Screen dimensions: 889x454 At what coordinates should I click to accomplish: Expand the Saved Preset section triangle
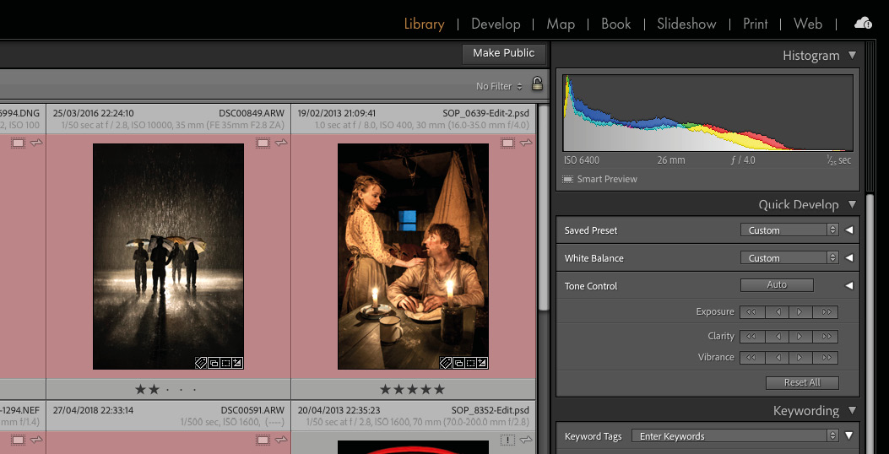coord(848,230)
